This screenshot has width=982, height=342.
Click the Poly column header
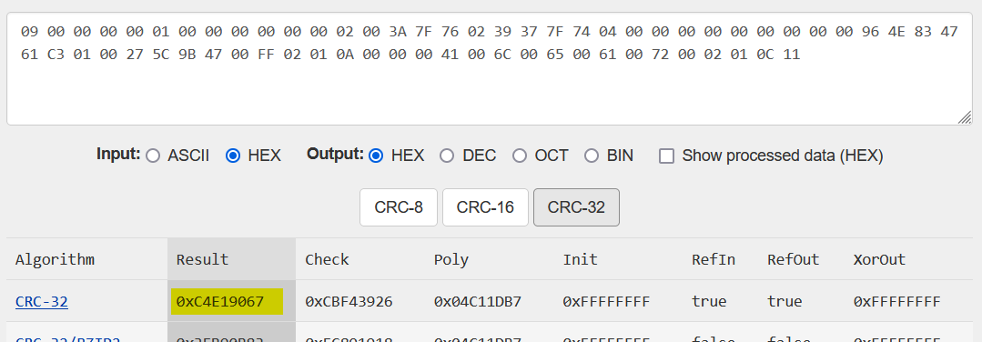coord(451,259)
